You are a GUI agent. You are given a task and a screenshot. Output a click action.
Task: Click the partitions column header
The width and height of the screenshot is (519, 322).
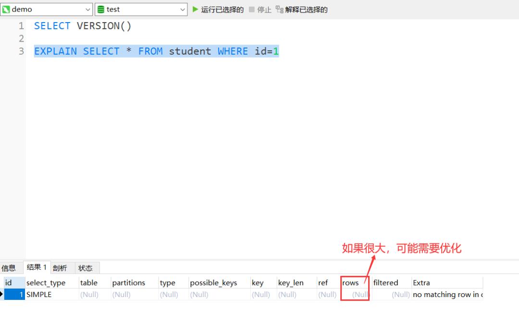[135, 283]
